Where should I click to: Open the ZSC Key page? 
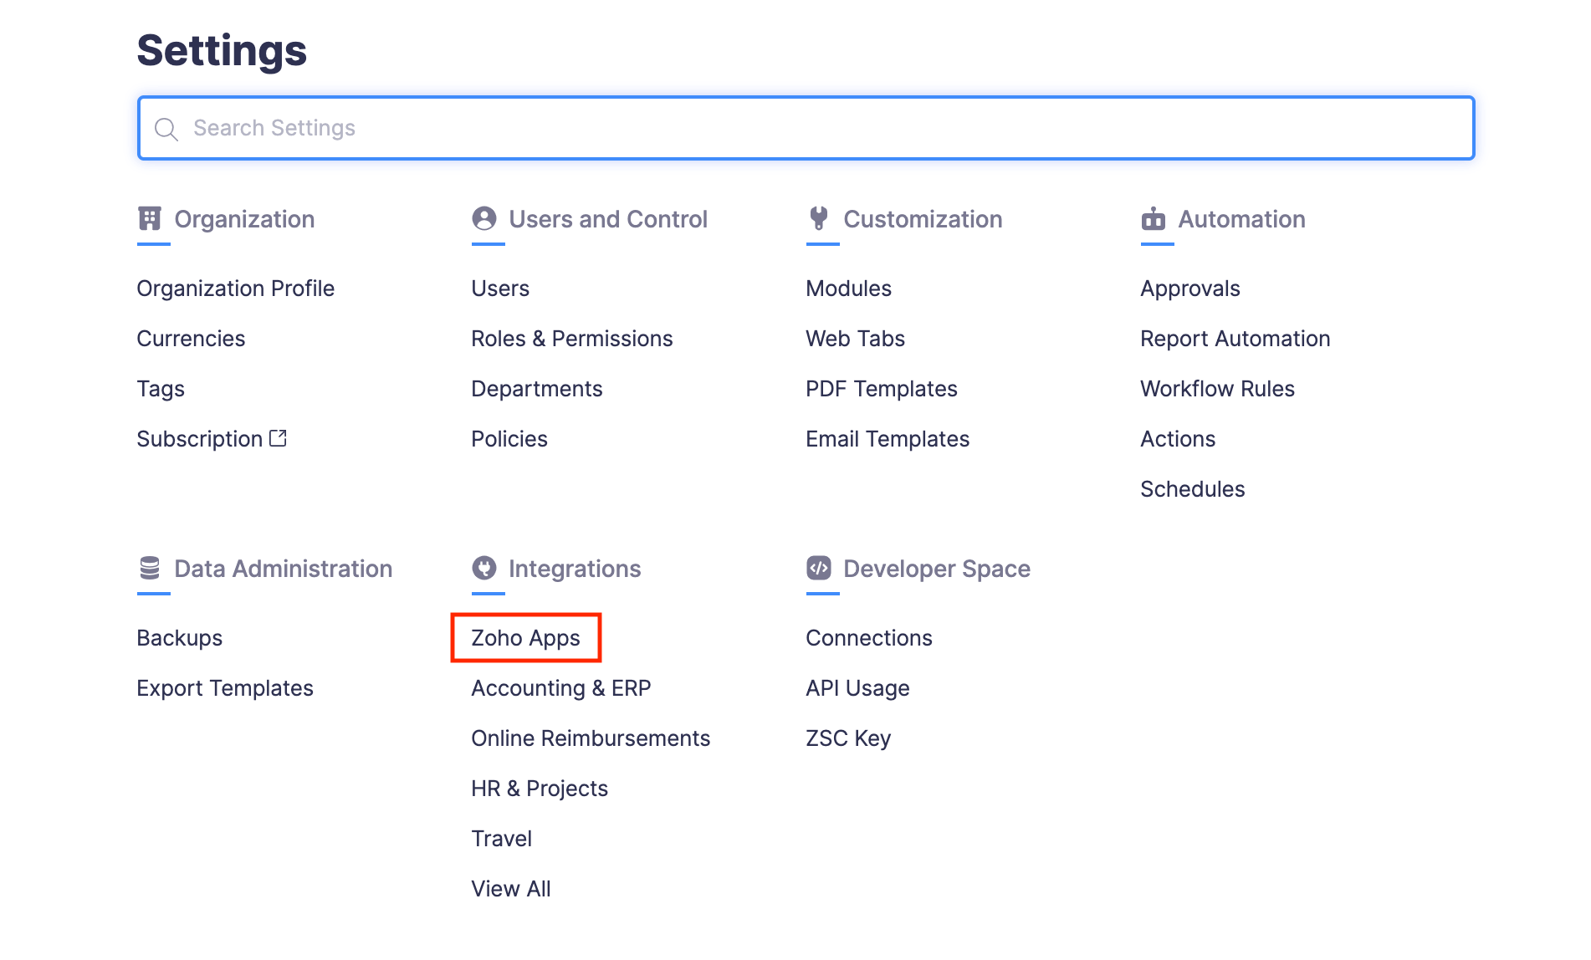(x=847, y=738)
